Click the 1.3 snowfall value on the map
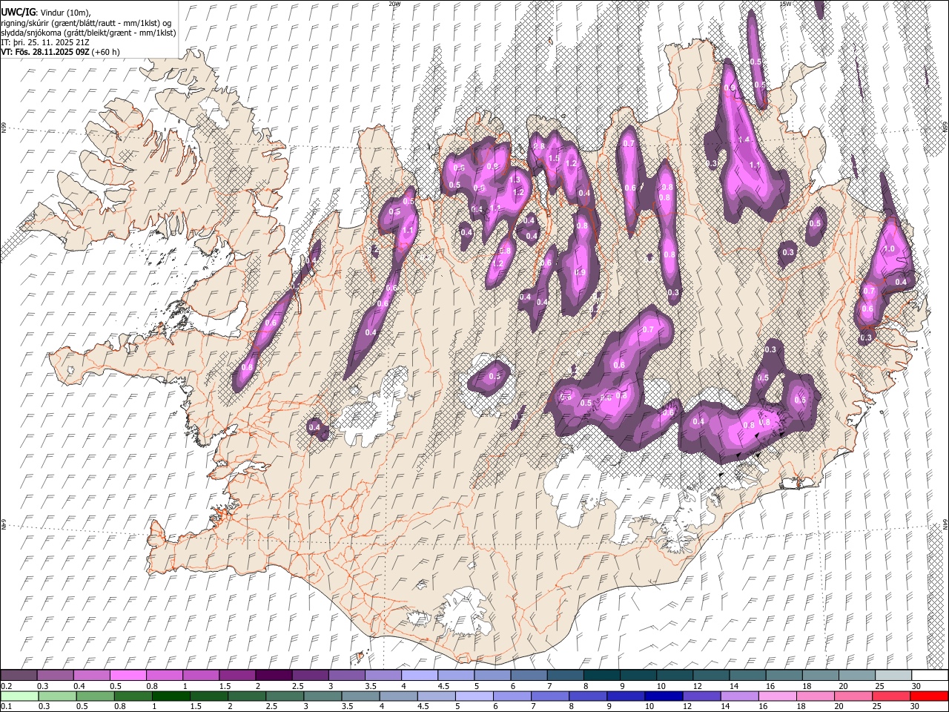Image resolution: width=949 pixels, height=712 pixels. point(514,179)
